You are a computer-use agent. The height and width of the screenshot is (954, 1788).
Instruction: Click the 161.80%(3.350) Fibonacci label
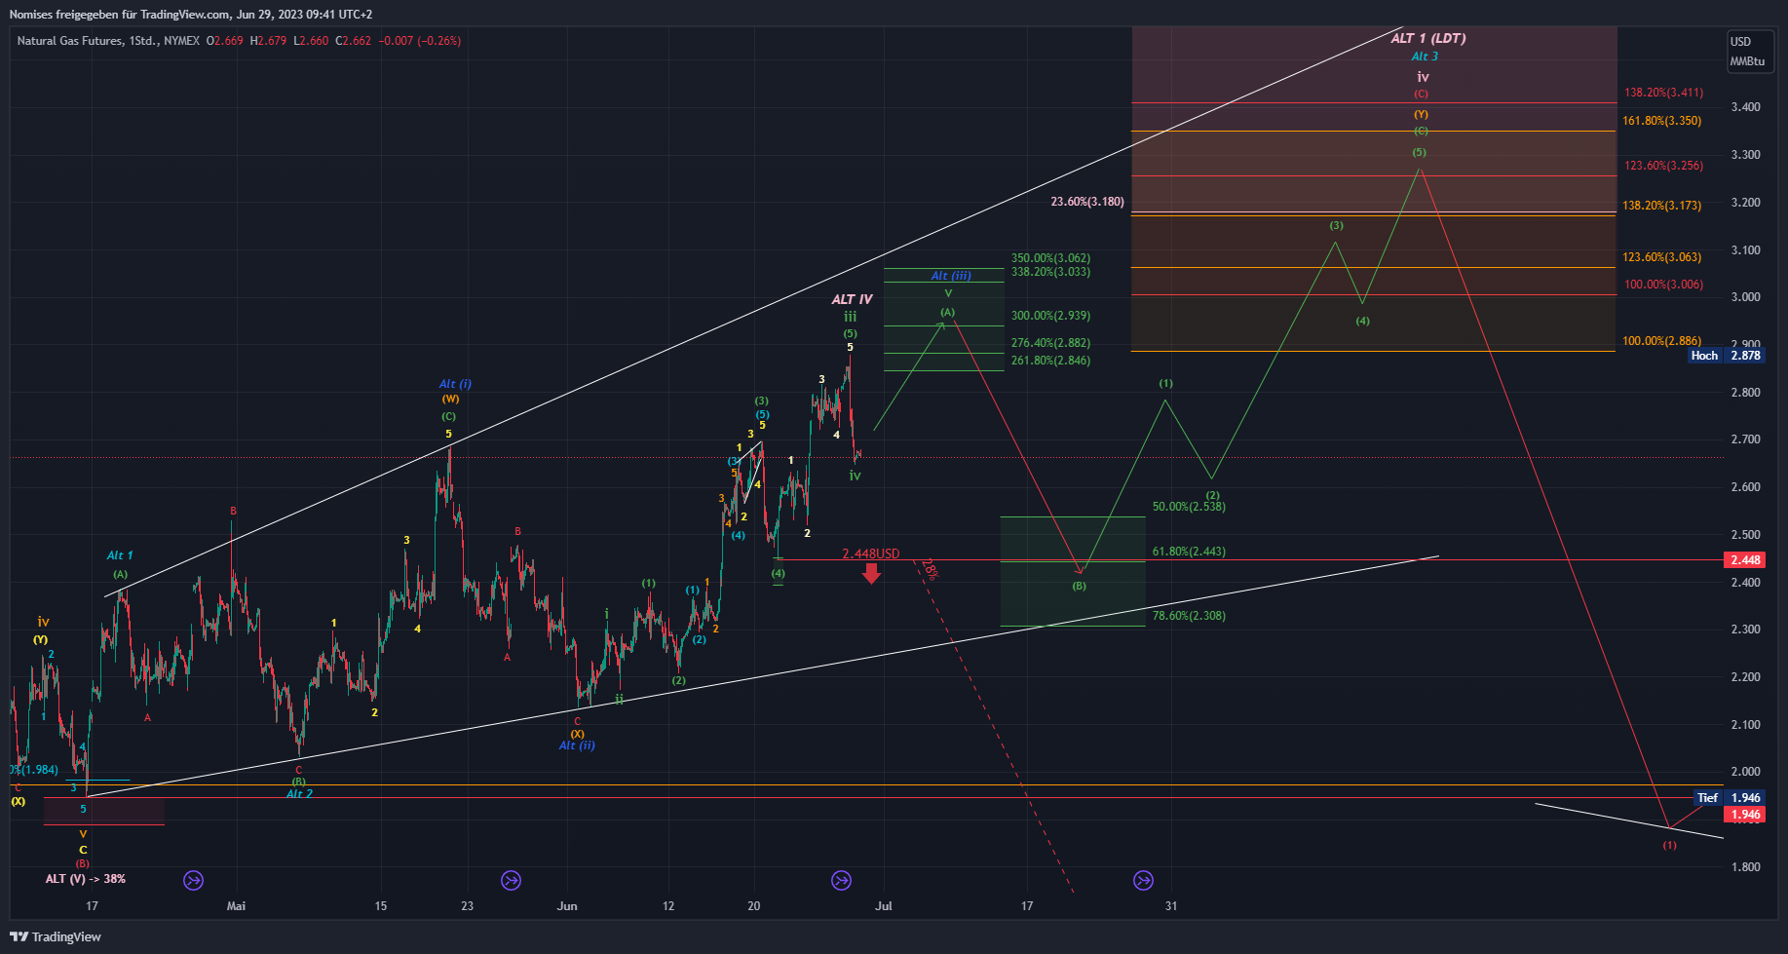point(1661,121)
